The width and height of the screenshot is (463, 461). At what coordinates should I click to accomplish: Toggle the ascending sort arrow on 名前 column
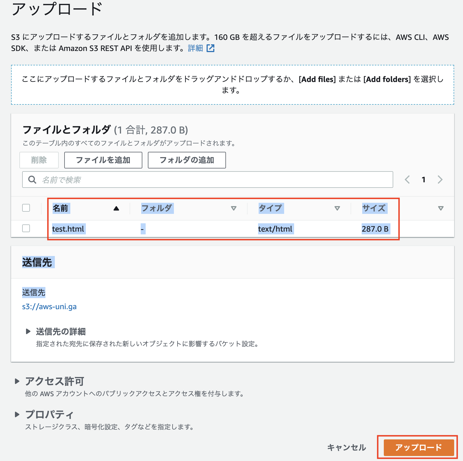pyautogui.click(x=116, y=208)
